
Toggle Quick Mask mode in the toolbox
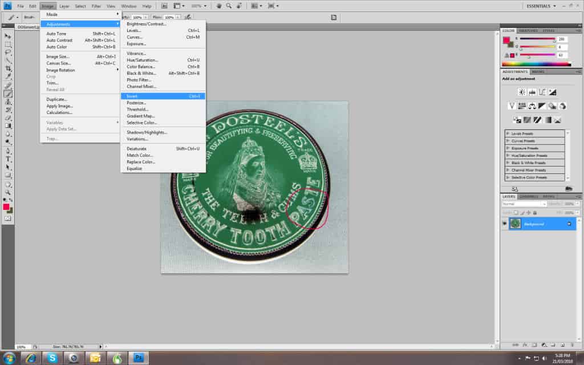tap(8, 218)
